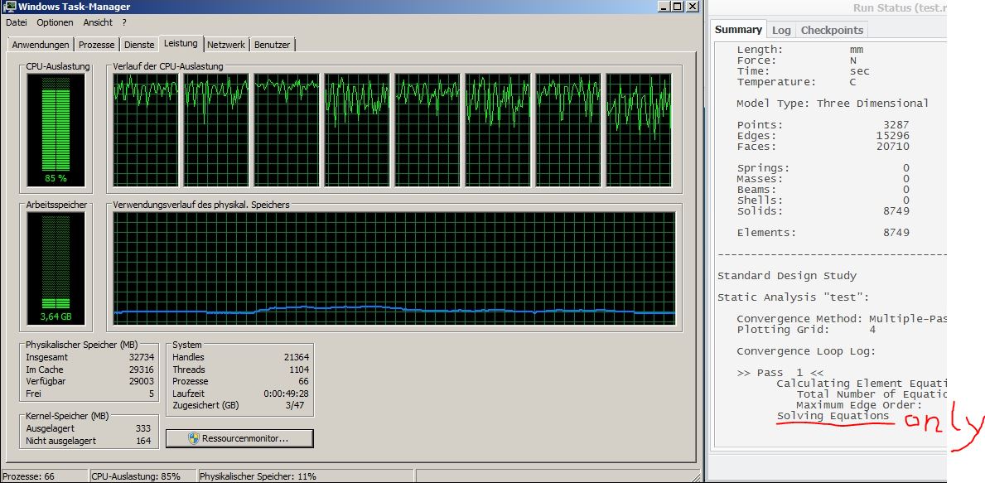Viewport: 985px width, 483px height.
Task: Open the Optionen menu
Action: [55, 22]
